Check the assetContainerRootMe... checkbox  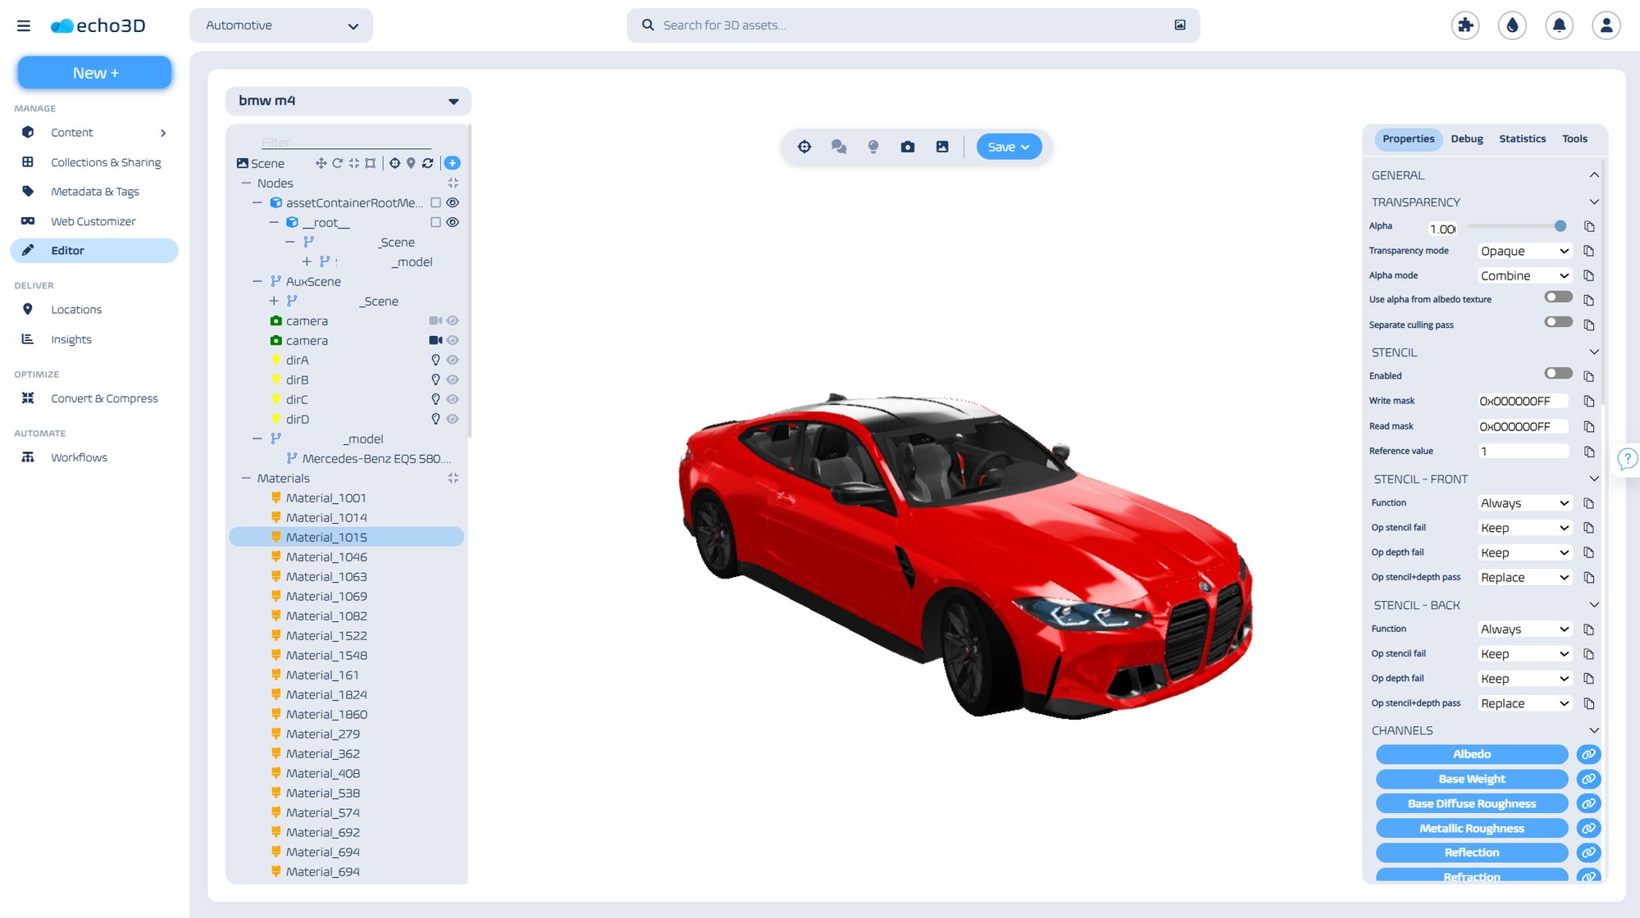pyautogui.click(x=435, y=202)
